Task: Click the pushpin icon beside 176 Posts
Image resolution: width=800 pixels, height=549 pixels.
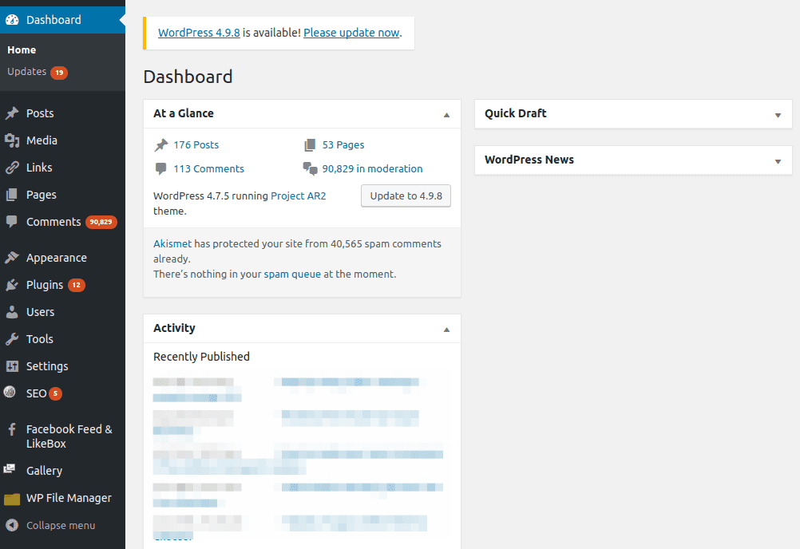Action: pyautogui.click(x=161, y=145)
